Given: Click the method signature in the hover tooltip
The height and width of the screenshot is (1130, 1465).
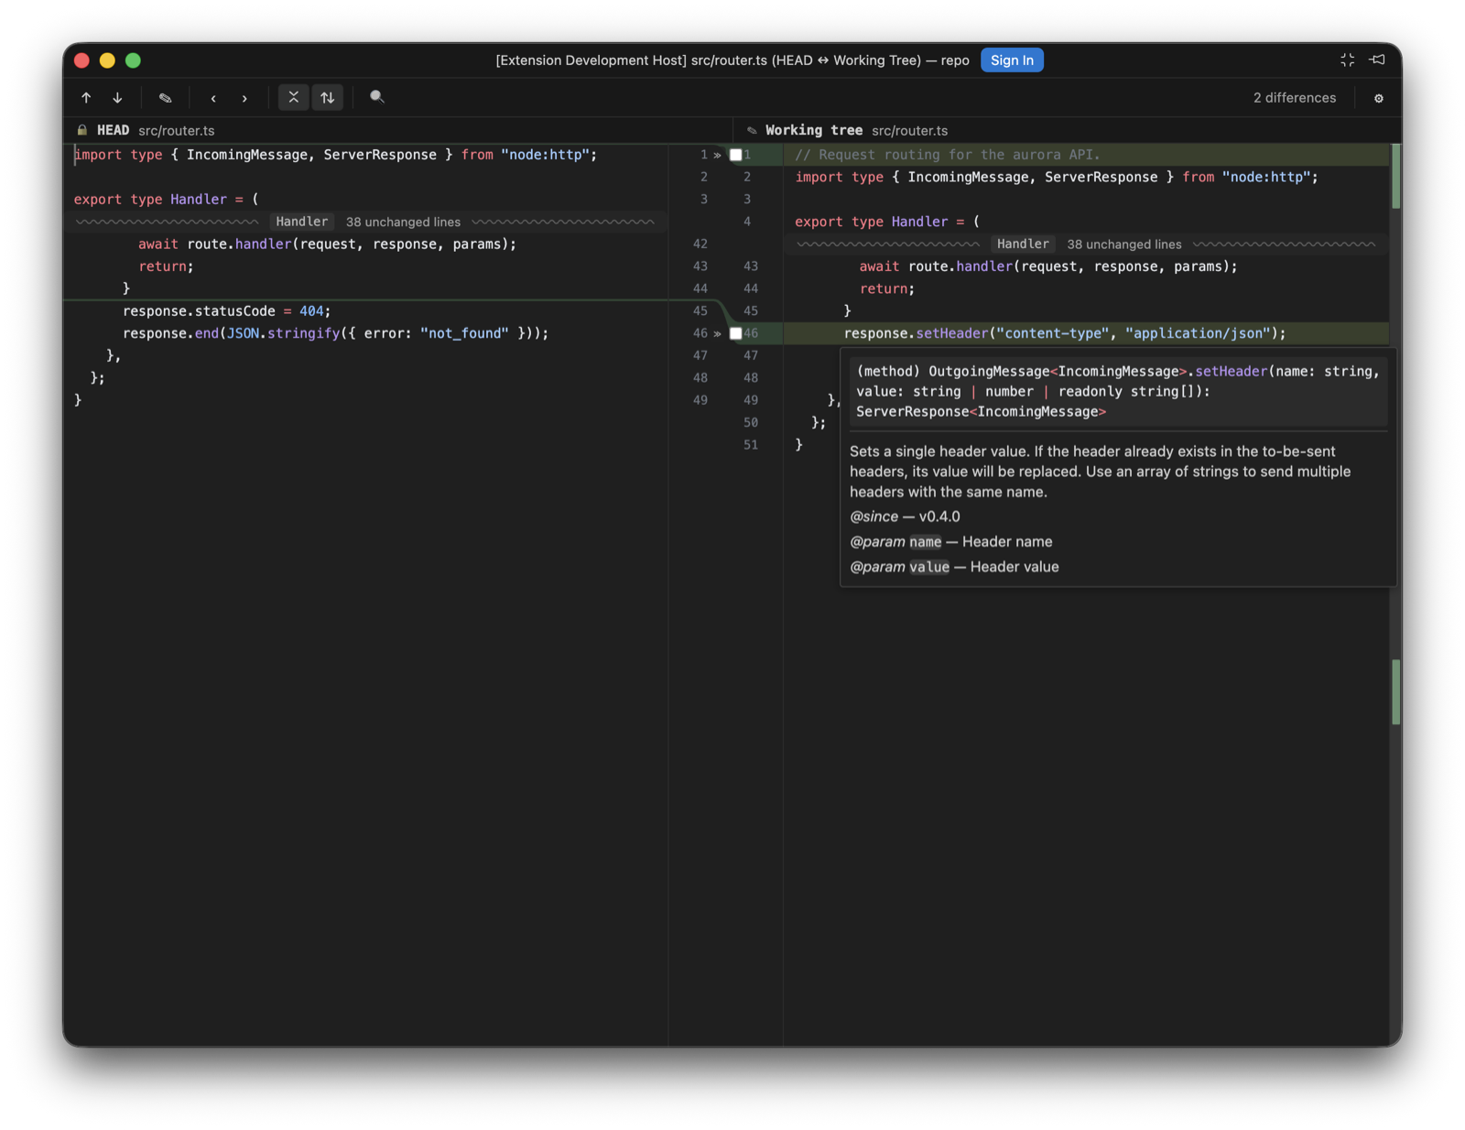Looking at the screenshot, I should pyautogui.click(x=1117, y=391).
